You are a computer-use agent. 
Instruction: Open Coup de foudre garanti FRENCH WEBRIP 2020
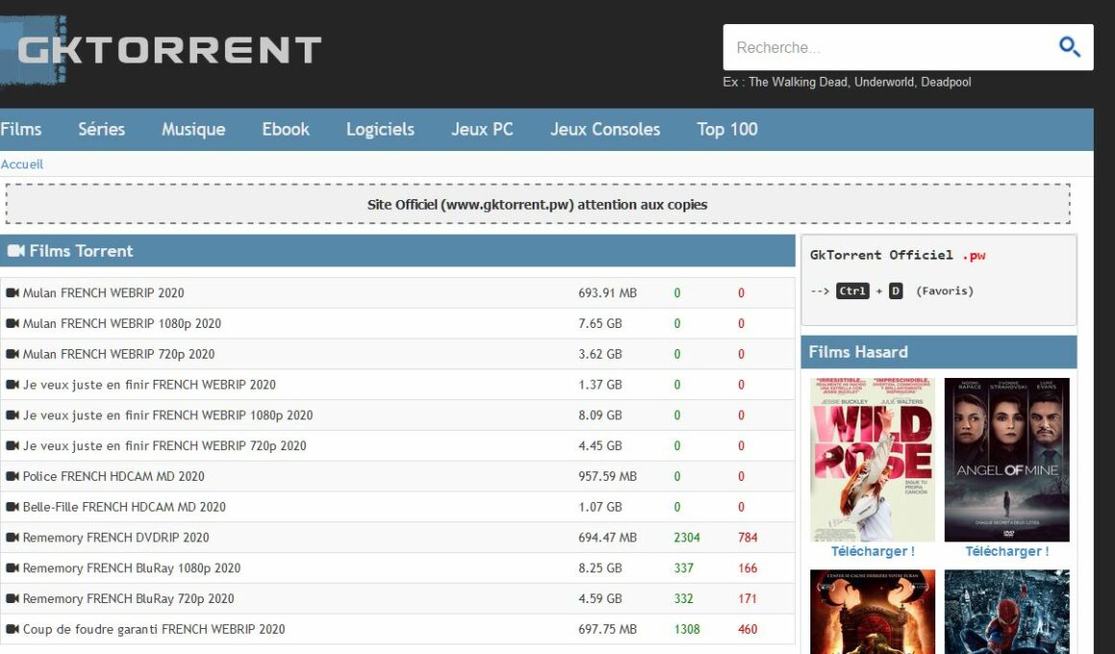click(x=154, y=629)
